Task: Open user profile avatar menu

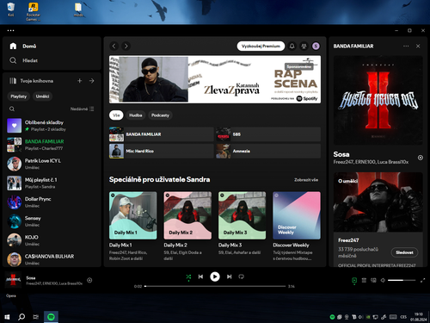Action: (x=316, y=46)
